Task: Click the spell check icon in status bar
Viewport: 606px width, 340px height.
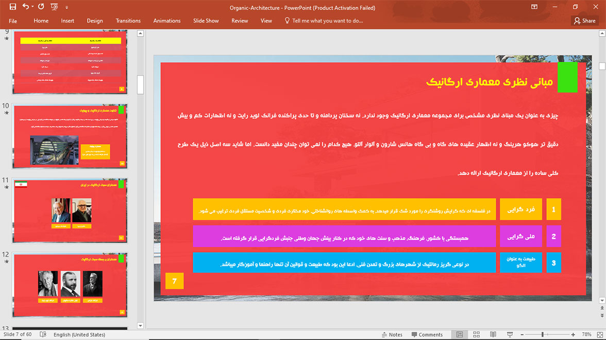Action: pos(43,334)
